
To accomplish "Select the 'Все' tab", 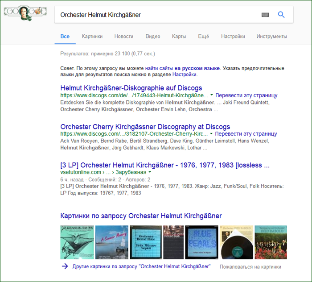I will pyautogui.click(x=65, y=37).
